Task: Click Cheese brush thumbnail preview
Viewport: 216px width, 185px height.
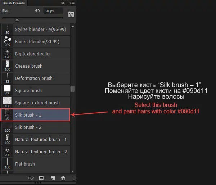Action: click(7, 66)
